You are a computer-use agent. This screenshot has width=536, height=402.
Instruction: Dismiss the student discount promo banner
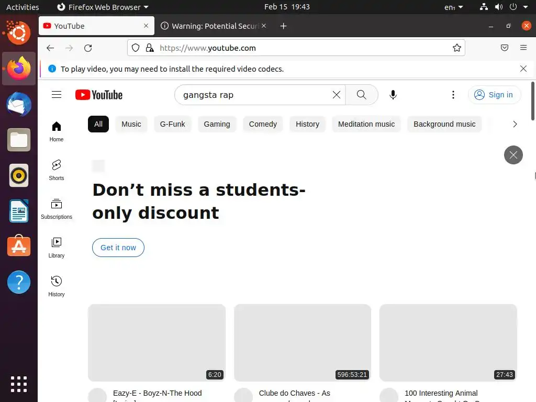pyautogui.click(x=513, y=155)
